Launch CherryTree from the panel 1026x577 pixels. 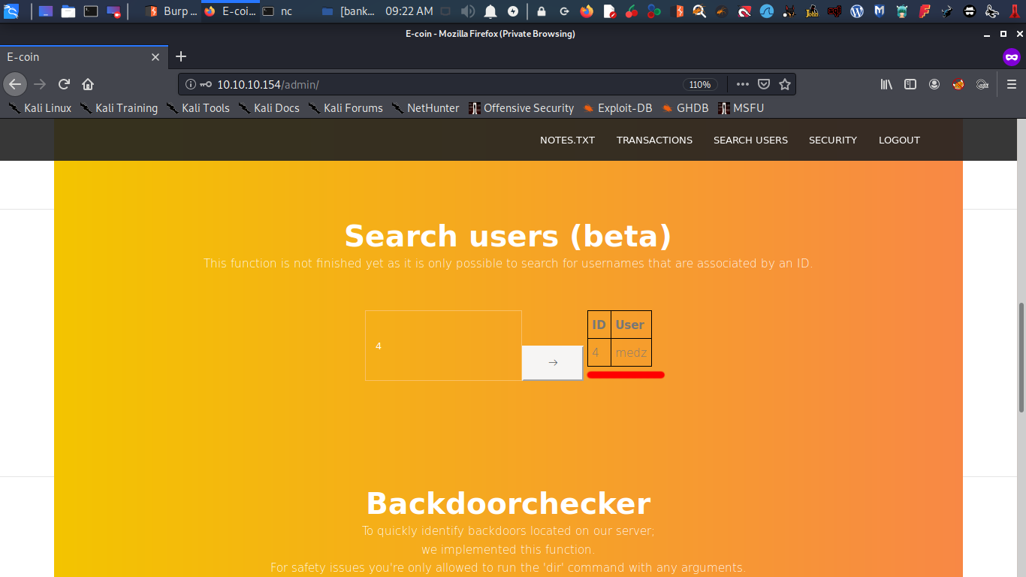(632, 11)
